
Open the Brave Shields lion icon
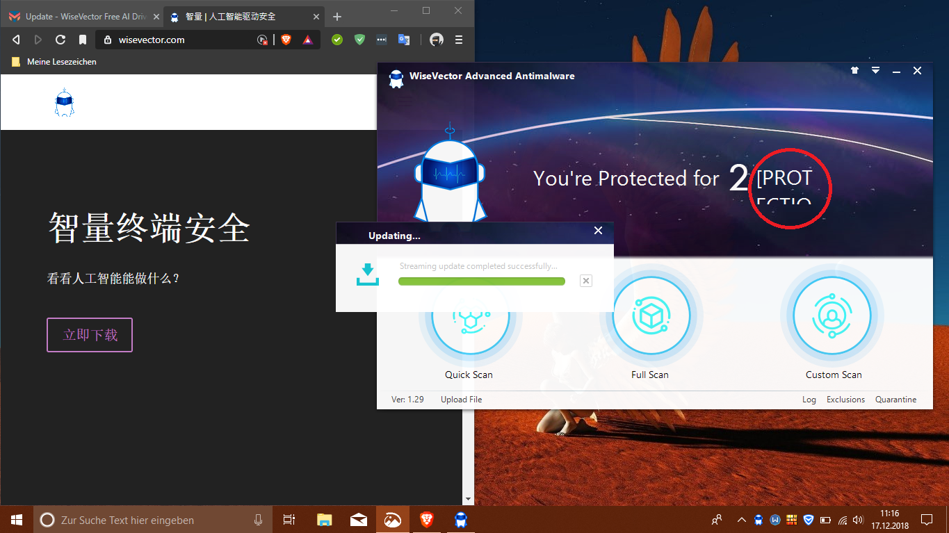(x=286, y=40)
